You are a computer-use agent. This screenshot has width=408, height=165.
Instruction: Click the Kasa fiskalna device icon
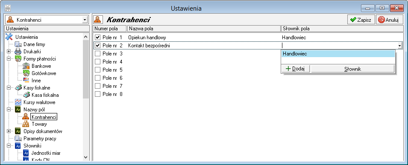(26, 95)
